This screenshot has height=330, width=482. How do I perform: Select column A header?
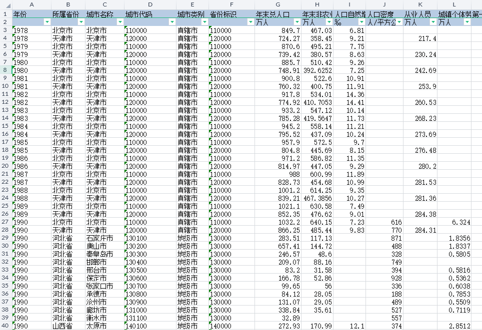click(31, 4)
